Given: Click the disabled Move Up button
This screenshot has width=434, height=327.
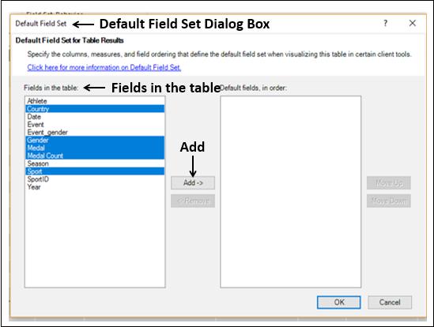Looking at the screenshot, I should 389,183.
